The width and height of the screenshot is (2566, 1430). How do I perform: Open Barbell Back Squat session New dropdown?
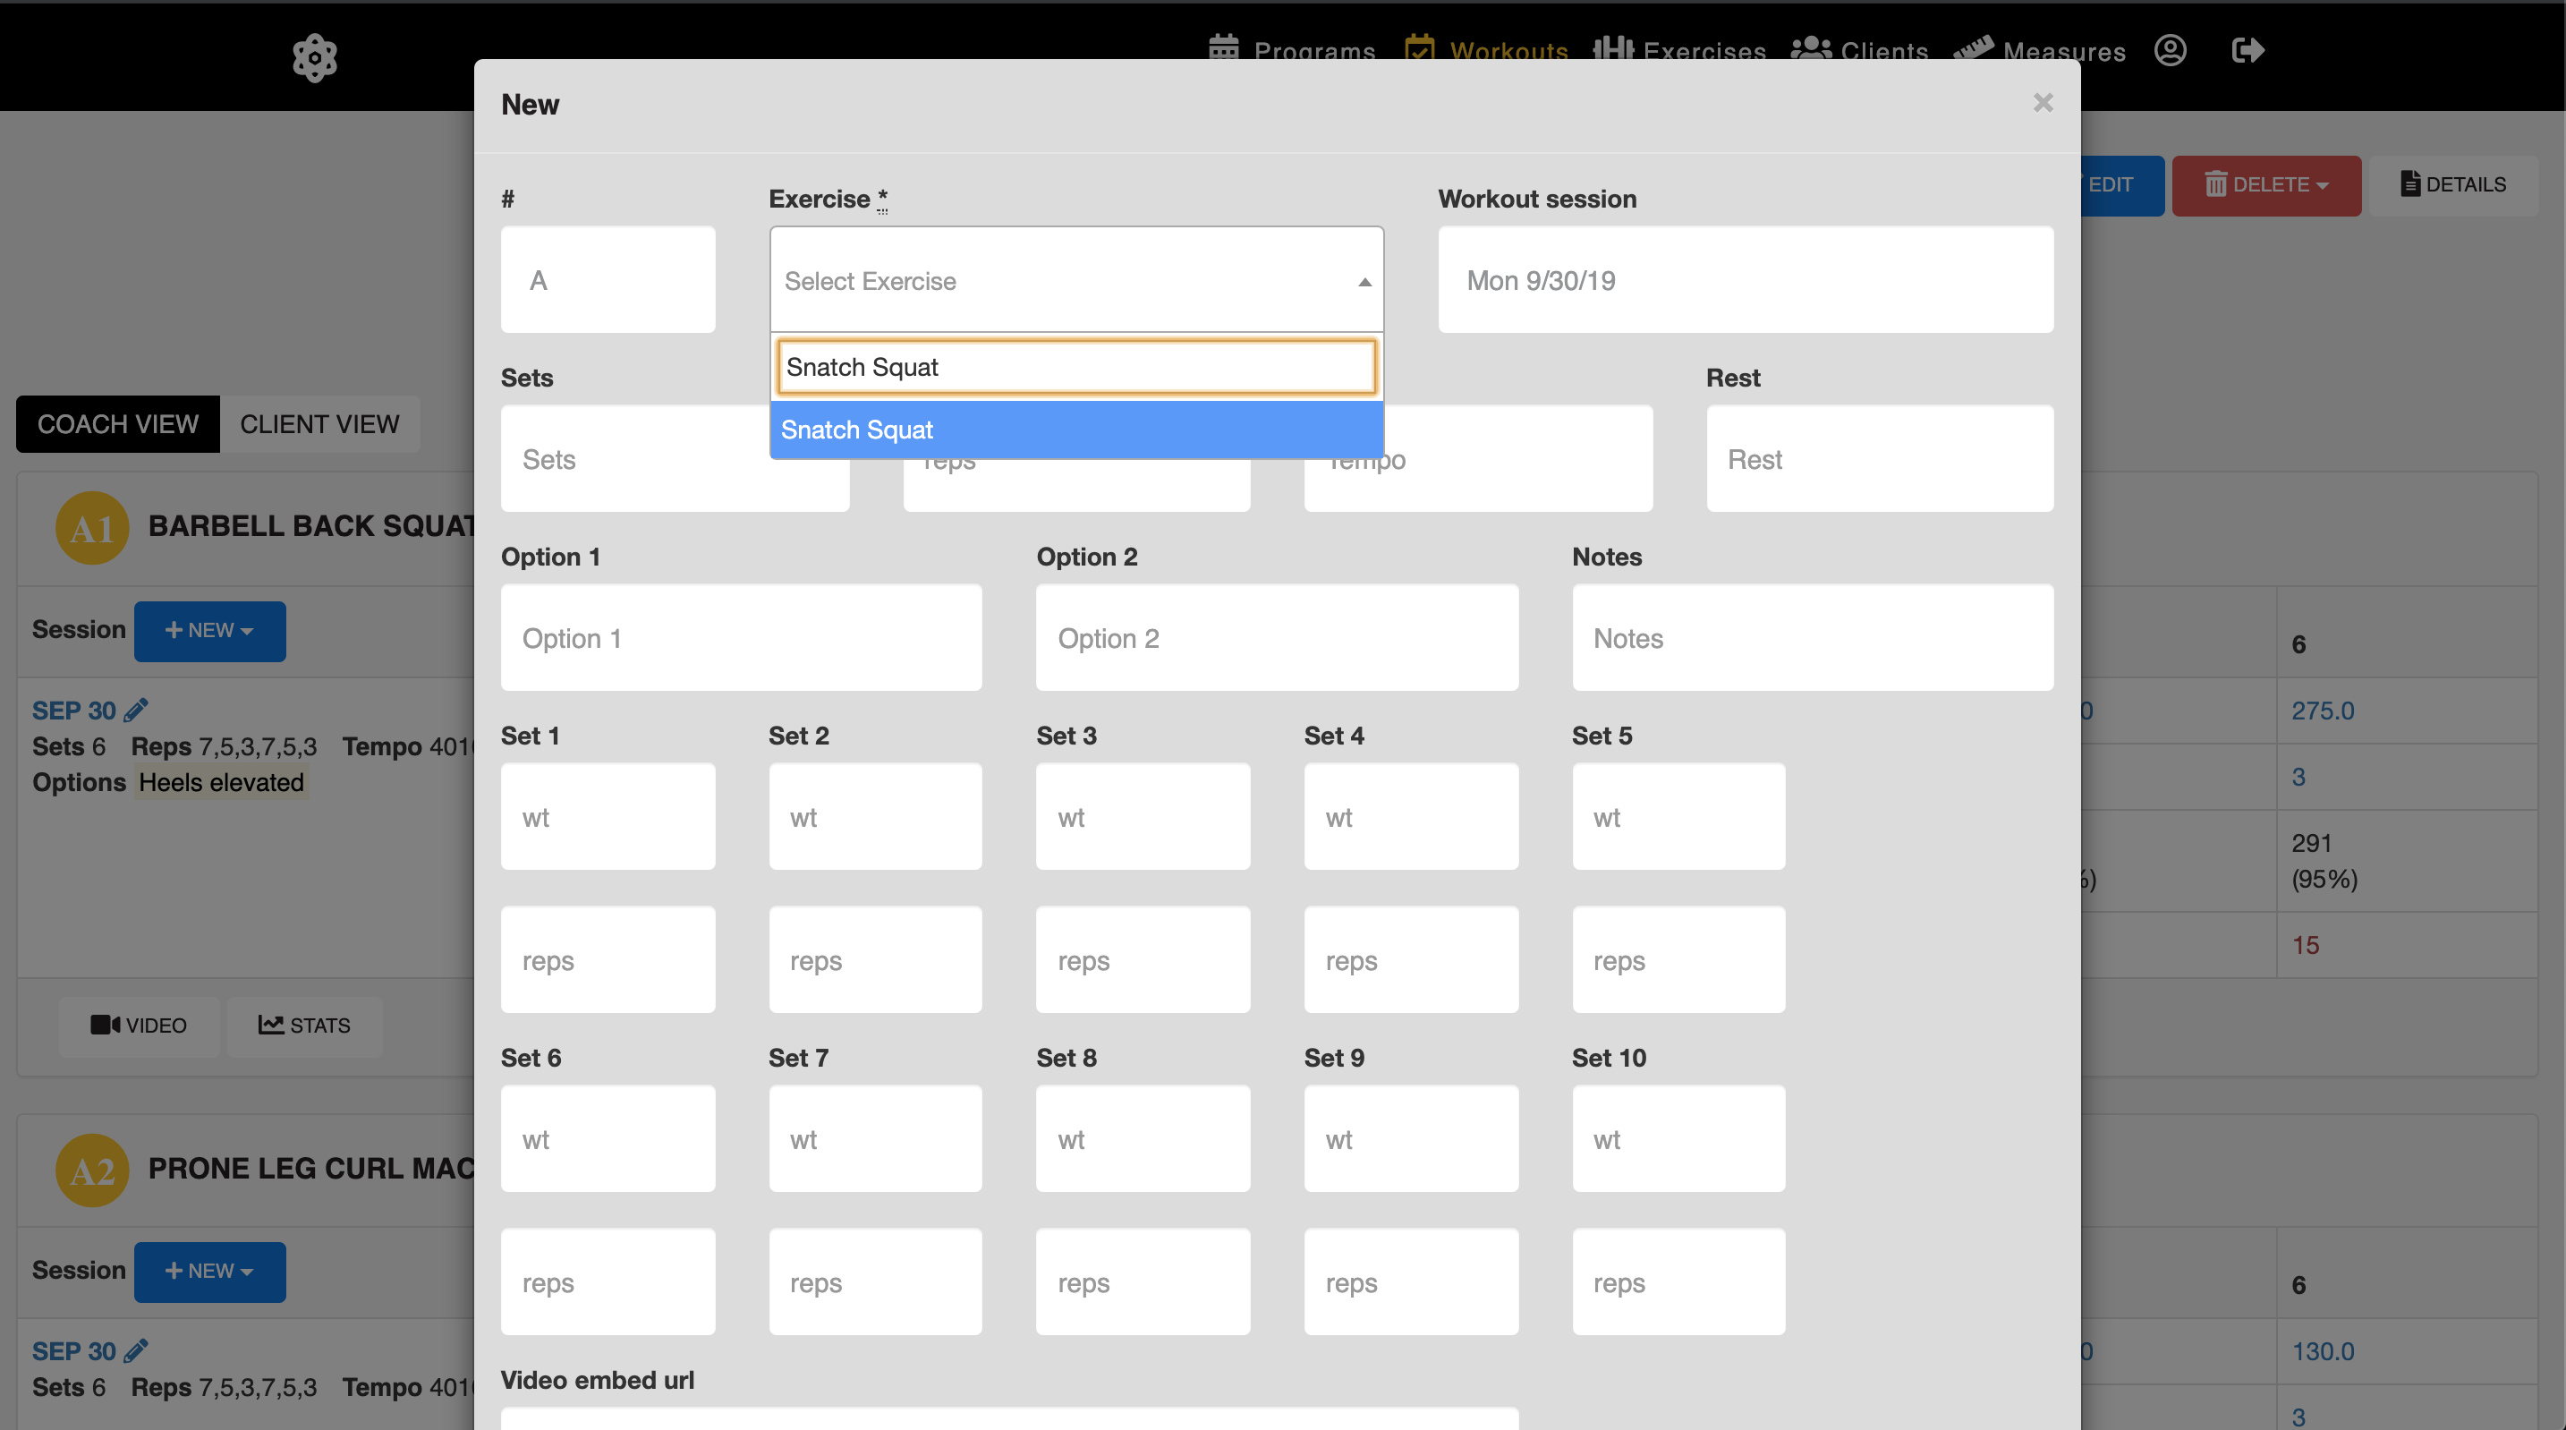(x=209, y=631)
